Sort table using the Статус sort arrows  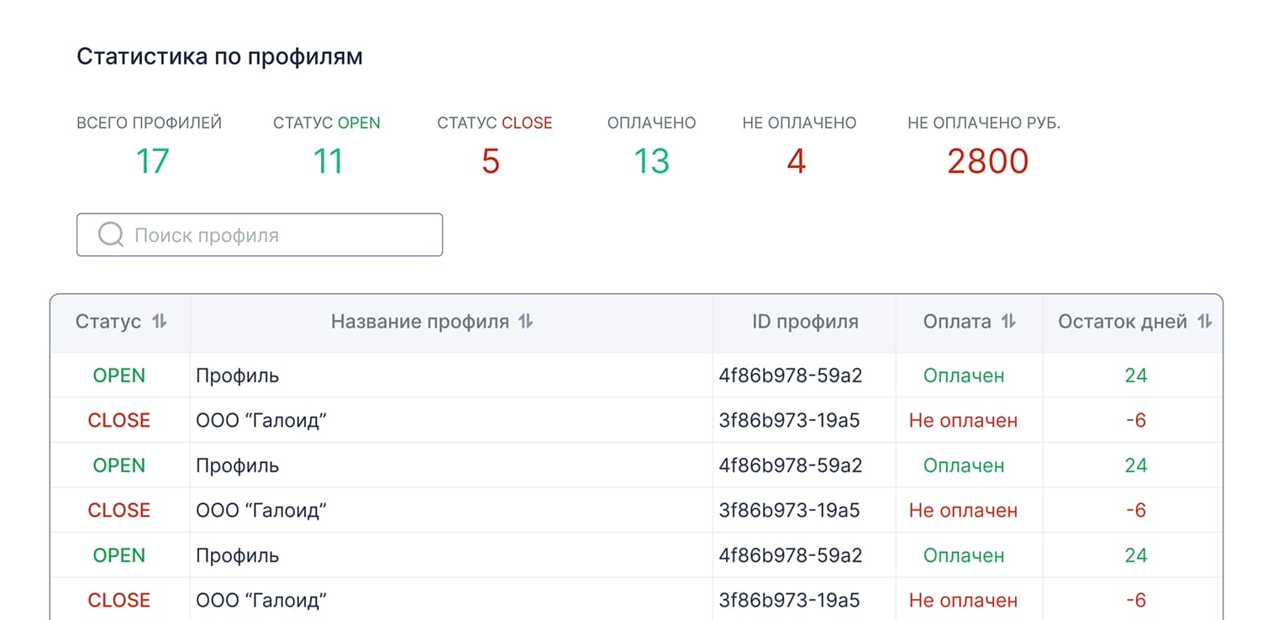[160, 322]
